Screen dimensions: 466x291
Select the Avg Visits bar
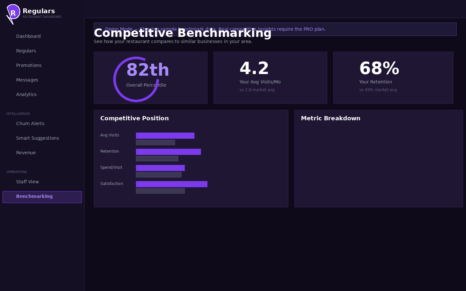pos(165,135)
